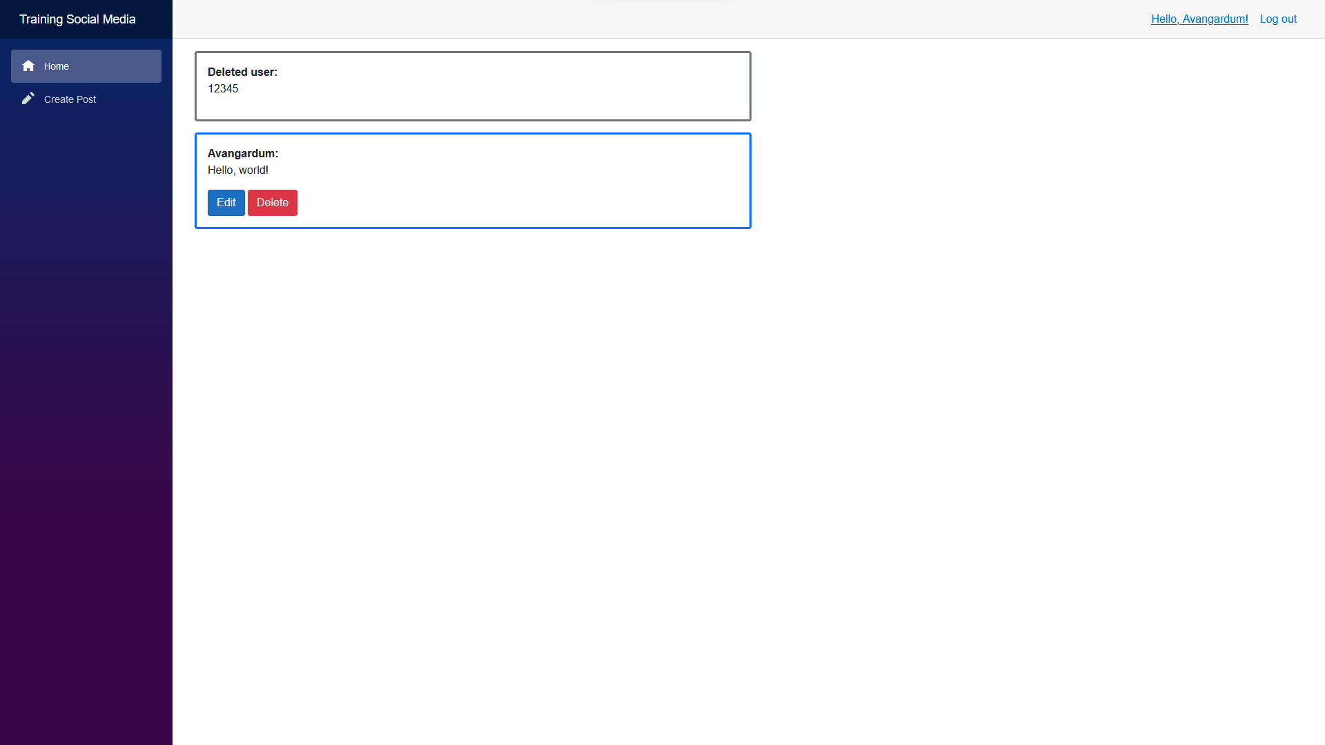Viewport: 1325px width, 745px height.
Task: Click the "Deleted user:" author heading
Action: click(x=242, y=72)
